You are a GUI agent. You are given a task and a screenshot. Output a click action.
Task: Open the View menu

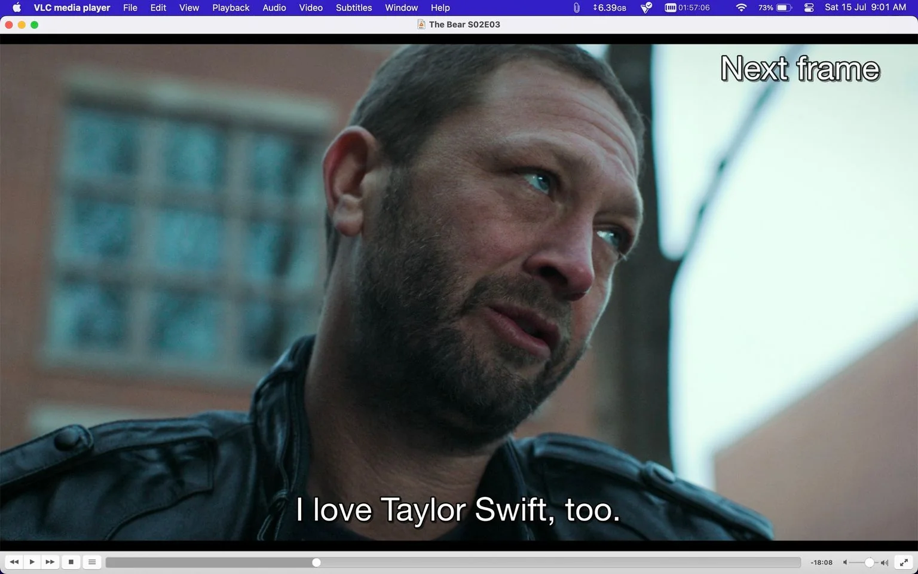coord(189,8)
